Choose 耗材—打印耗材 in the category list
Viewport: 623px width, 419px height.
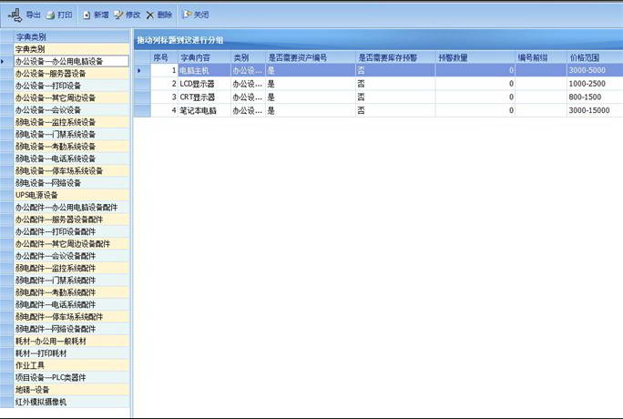[41, 353]
